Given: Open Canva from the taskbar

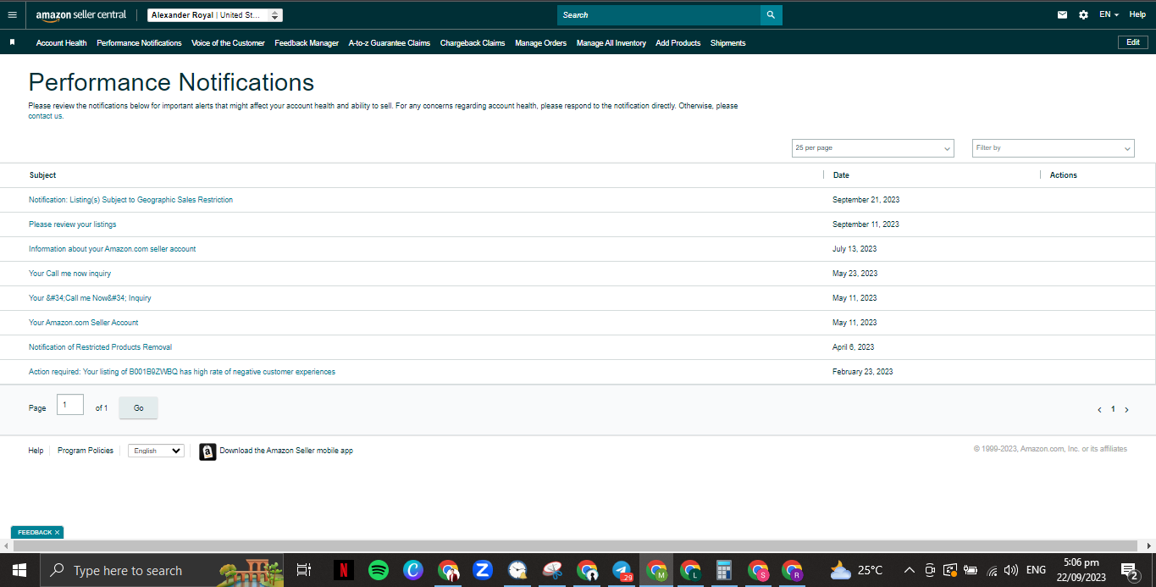Looking at the screenshot, I should 413,571.
